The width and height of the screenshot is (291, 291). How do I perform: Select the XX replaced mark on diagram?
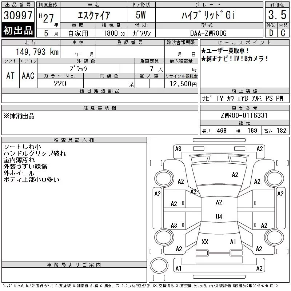(205, 242)
